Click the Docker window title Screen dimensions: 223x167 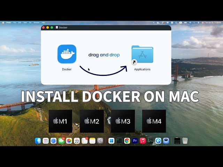[x=63, y=27]
